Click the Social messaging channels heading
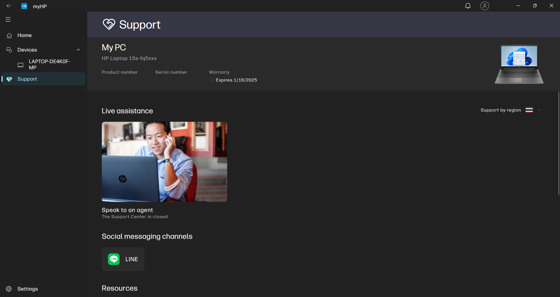Screen dimensions: 560x297 147,236
